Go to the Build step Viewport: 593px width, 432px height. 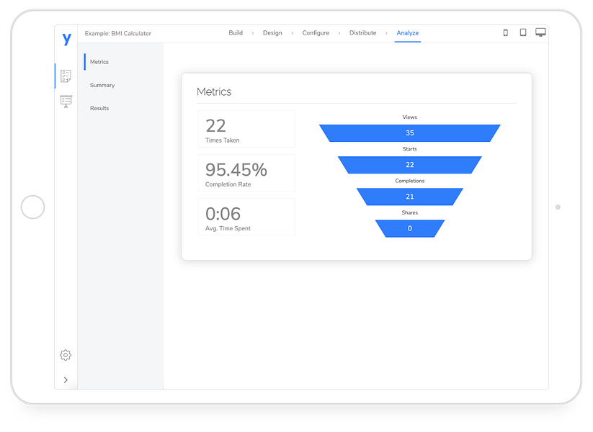(236, 33)
